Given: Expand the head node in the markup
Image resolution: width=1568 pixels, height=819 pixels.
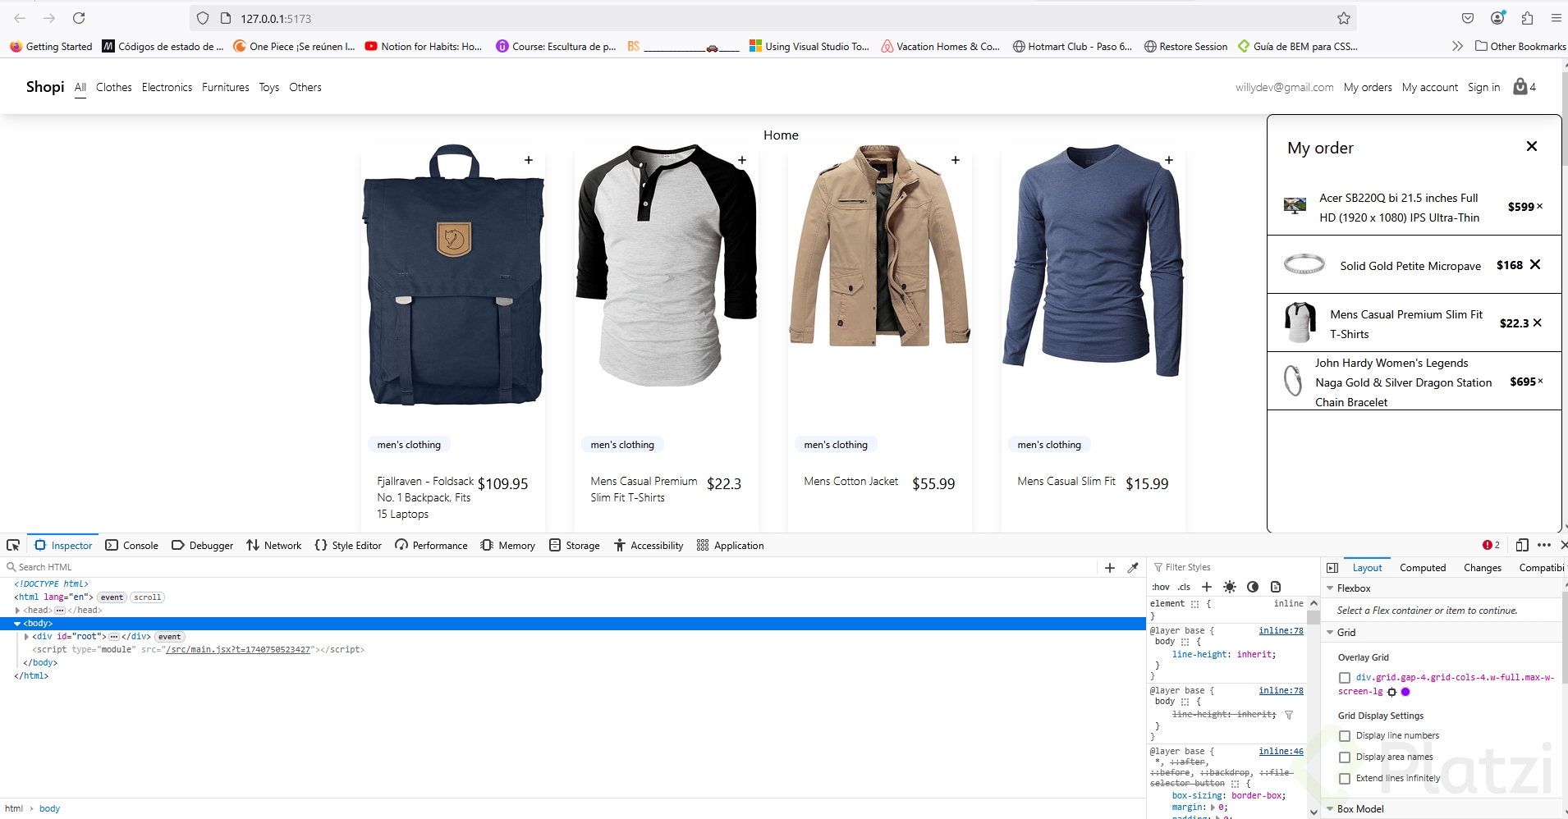Looking at the screenshot, I should pos(17,611).
